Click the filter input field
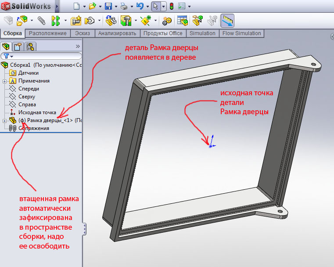Screen dimensions: 334x267 [47, 56]
